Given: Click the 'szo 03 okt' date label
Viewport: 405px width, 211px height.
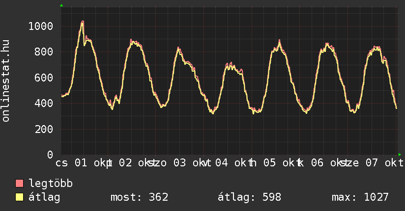Looking at the screenshot, I should [179, 163].
